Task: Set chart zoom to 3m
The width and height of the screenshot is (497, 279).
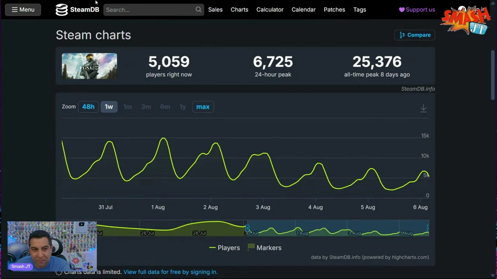Action: pyautogui.click(x=146, y=107)
